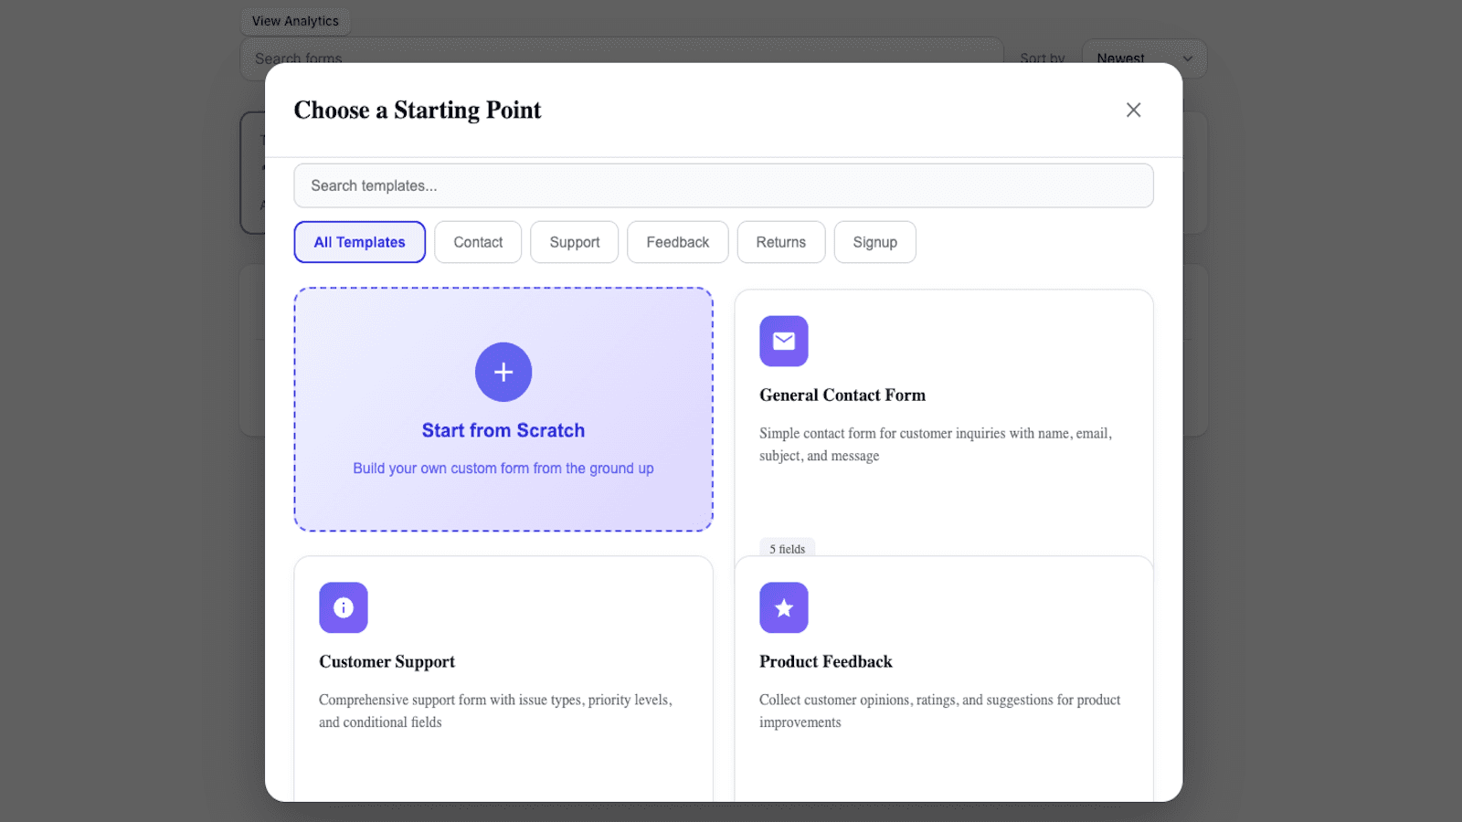Switch to the Feedback template filter
The image size is (1462, 822).
click(x=677, y=242)
